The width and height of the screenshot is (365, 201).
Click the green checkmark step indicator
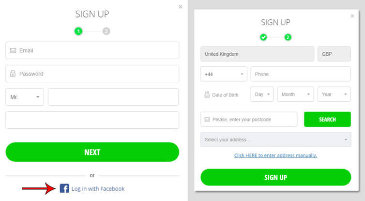[x=263, y=37]
